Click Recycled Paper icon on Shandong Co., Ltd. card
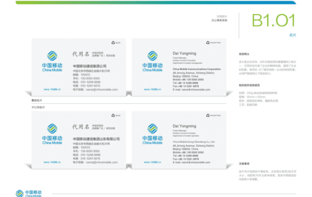This screenshot has width=312, height=197. pyautogui.click(x=208, y=115)
